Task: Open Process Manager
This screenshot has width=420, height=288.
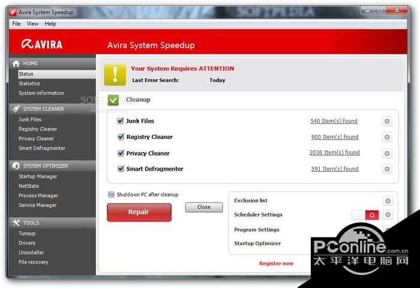Action: (x=38, y=195)
